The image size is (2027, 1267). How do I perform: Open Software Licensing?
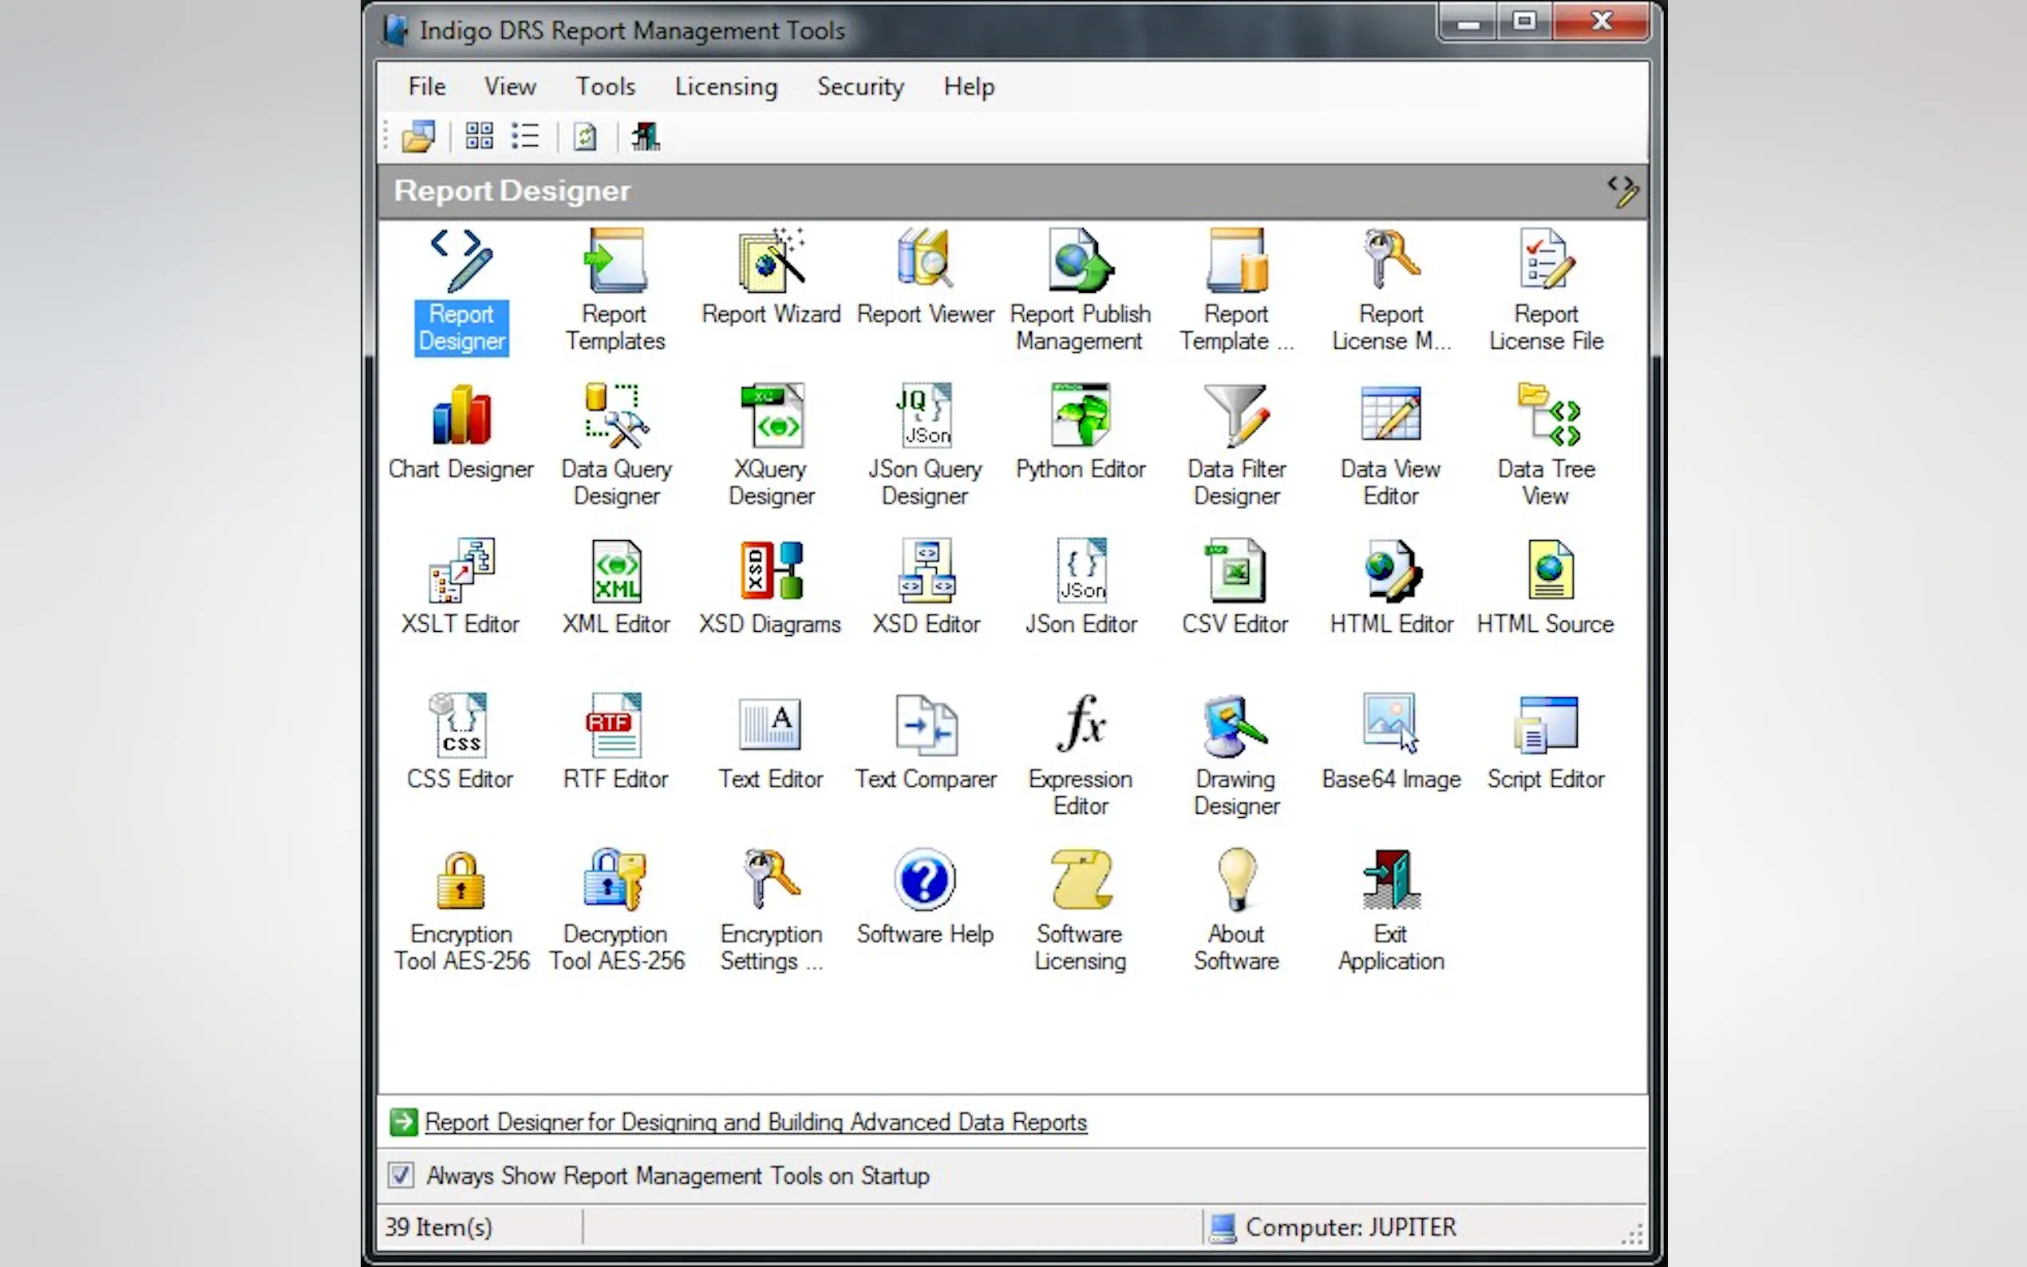coord(1080,911)
